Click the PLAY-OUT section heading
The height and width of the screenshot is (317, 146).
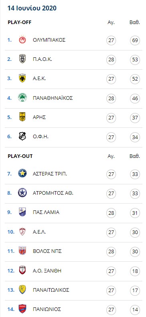tap(20, 156)
